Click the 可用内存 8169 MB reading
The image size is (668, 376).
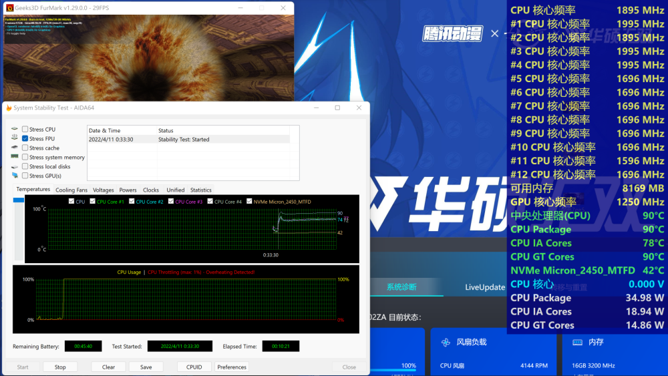tap(587, 188)
